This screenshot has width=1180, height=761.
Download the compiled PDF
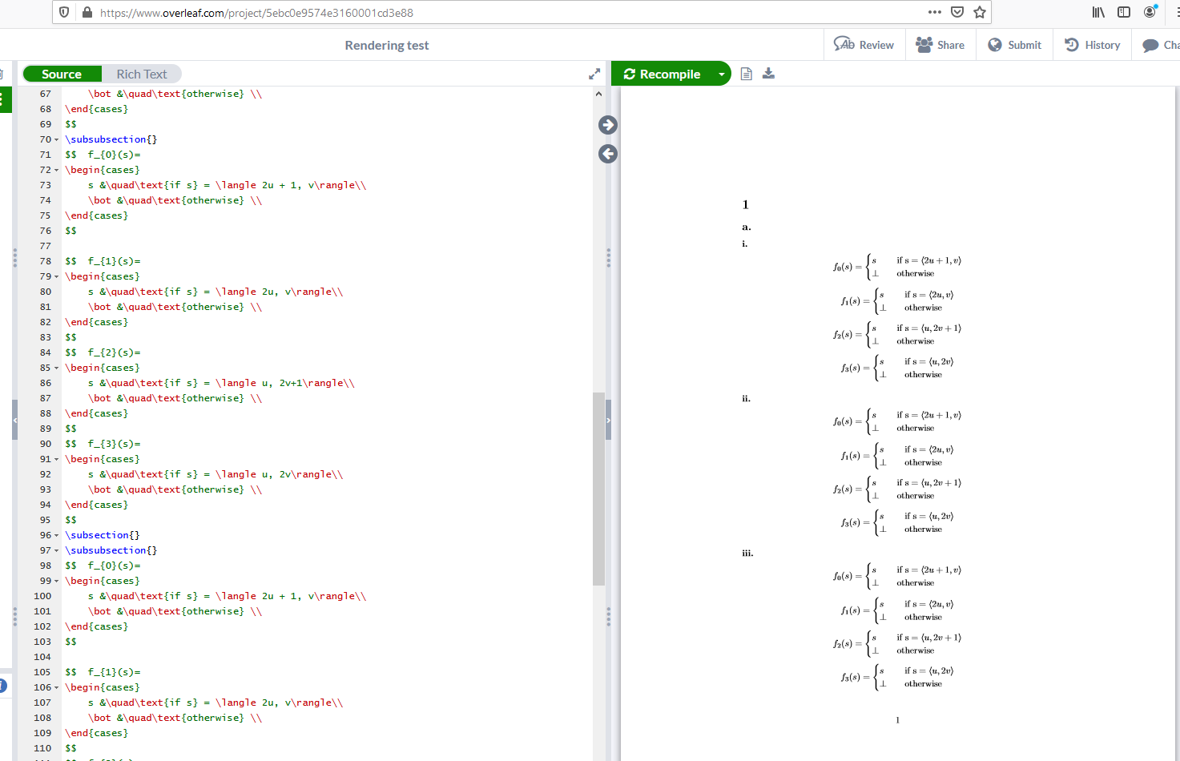768,73
